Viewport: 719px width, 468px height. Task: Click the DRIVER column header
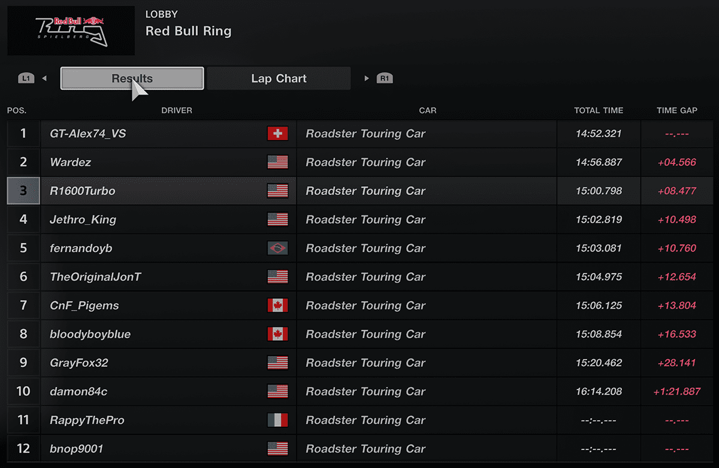[177, 110]
